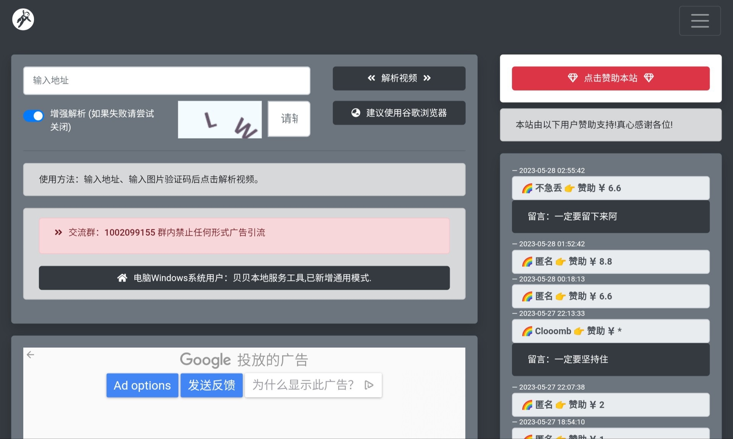Viewport: 733px width, 439px height.
Task: Click the right double-chevron on 解析视频
Action: pyautogui.click(x=427, y=78)
